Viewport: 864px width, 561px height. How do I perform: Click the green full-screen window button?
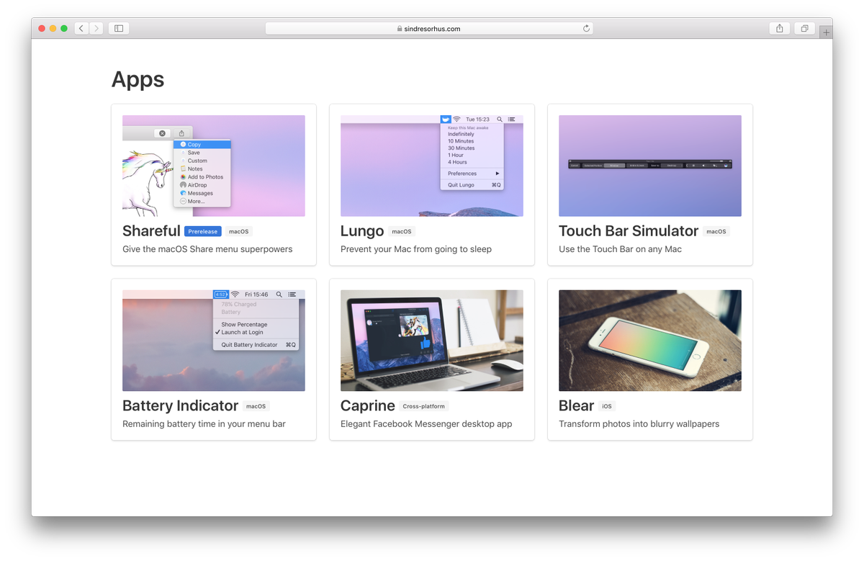64,29
